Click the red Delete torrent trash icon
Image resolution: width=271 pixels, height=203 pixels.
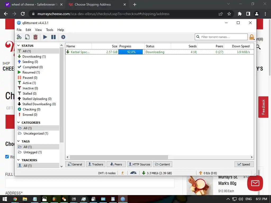(x=35, y=37)
